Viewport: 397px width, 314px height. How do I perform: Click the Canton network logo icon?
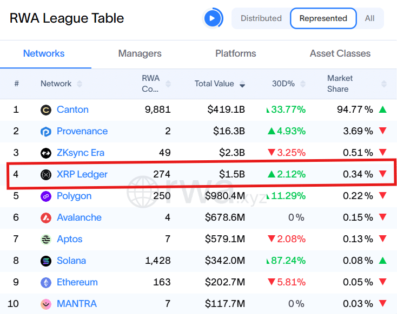click(x=46, y=110)
